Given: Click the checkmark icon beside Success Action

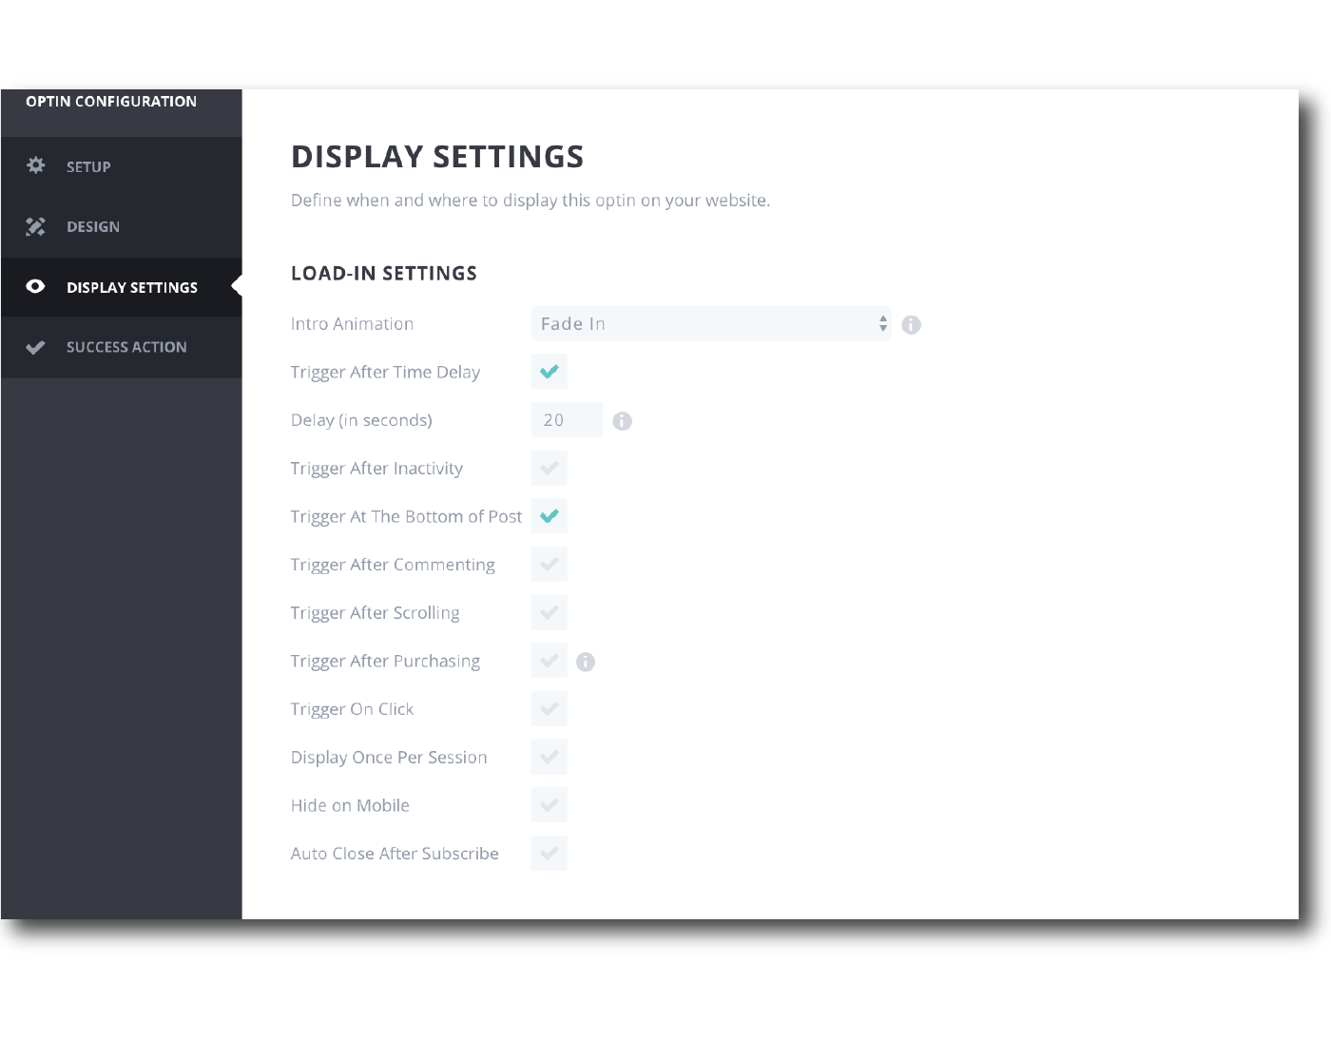Looking at the screenshot, I should pos(36,347).
